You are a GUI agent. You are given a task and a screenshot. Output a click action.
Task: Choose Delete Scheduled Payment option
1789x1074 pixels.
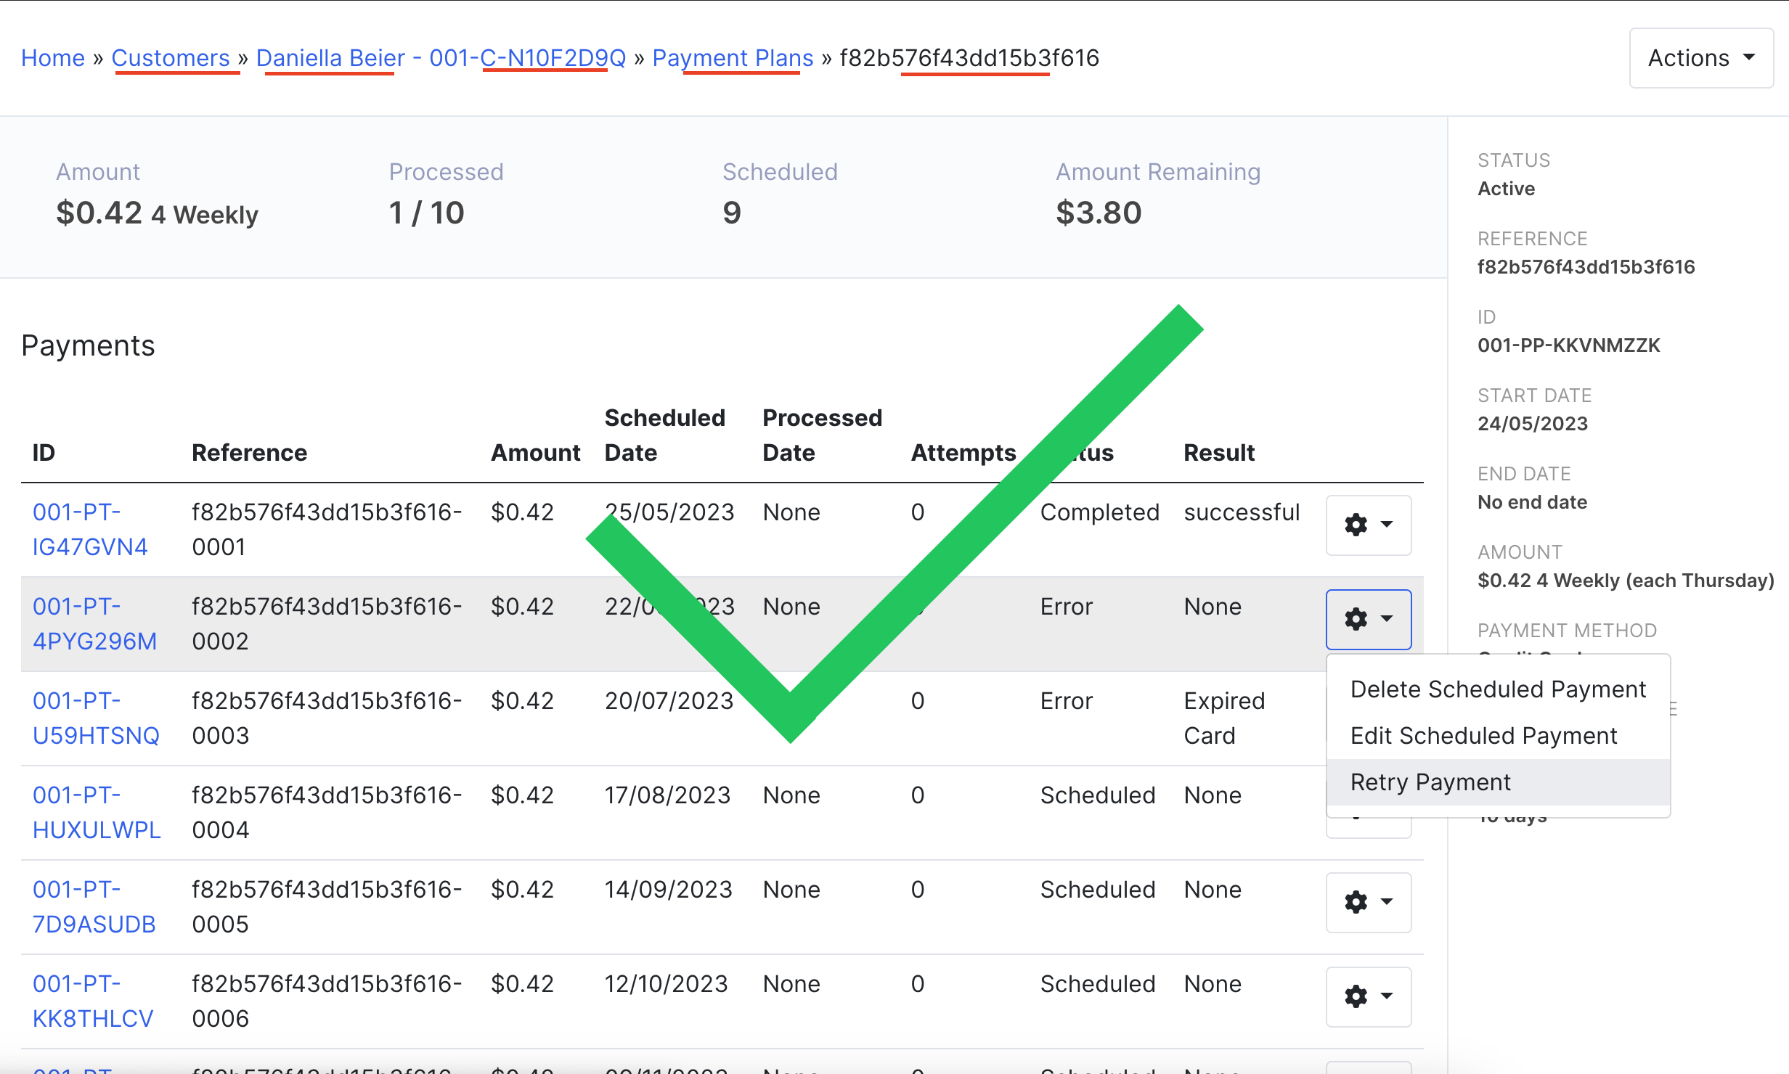1497,689
